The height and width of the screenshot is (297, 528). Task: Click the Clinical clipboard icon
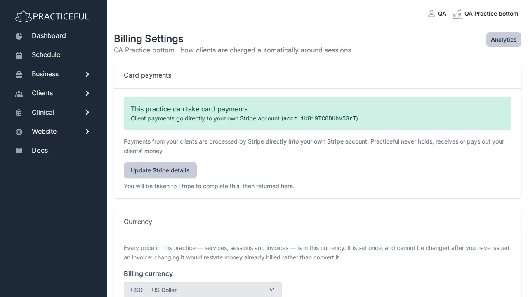click(19, 113)
